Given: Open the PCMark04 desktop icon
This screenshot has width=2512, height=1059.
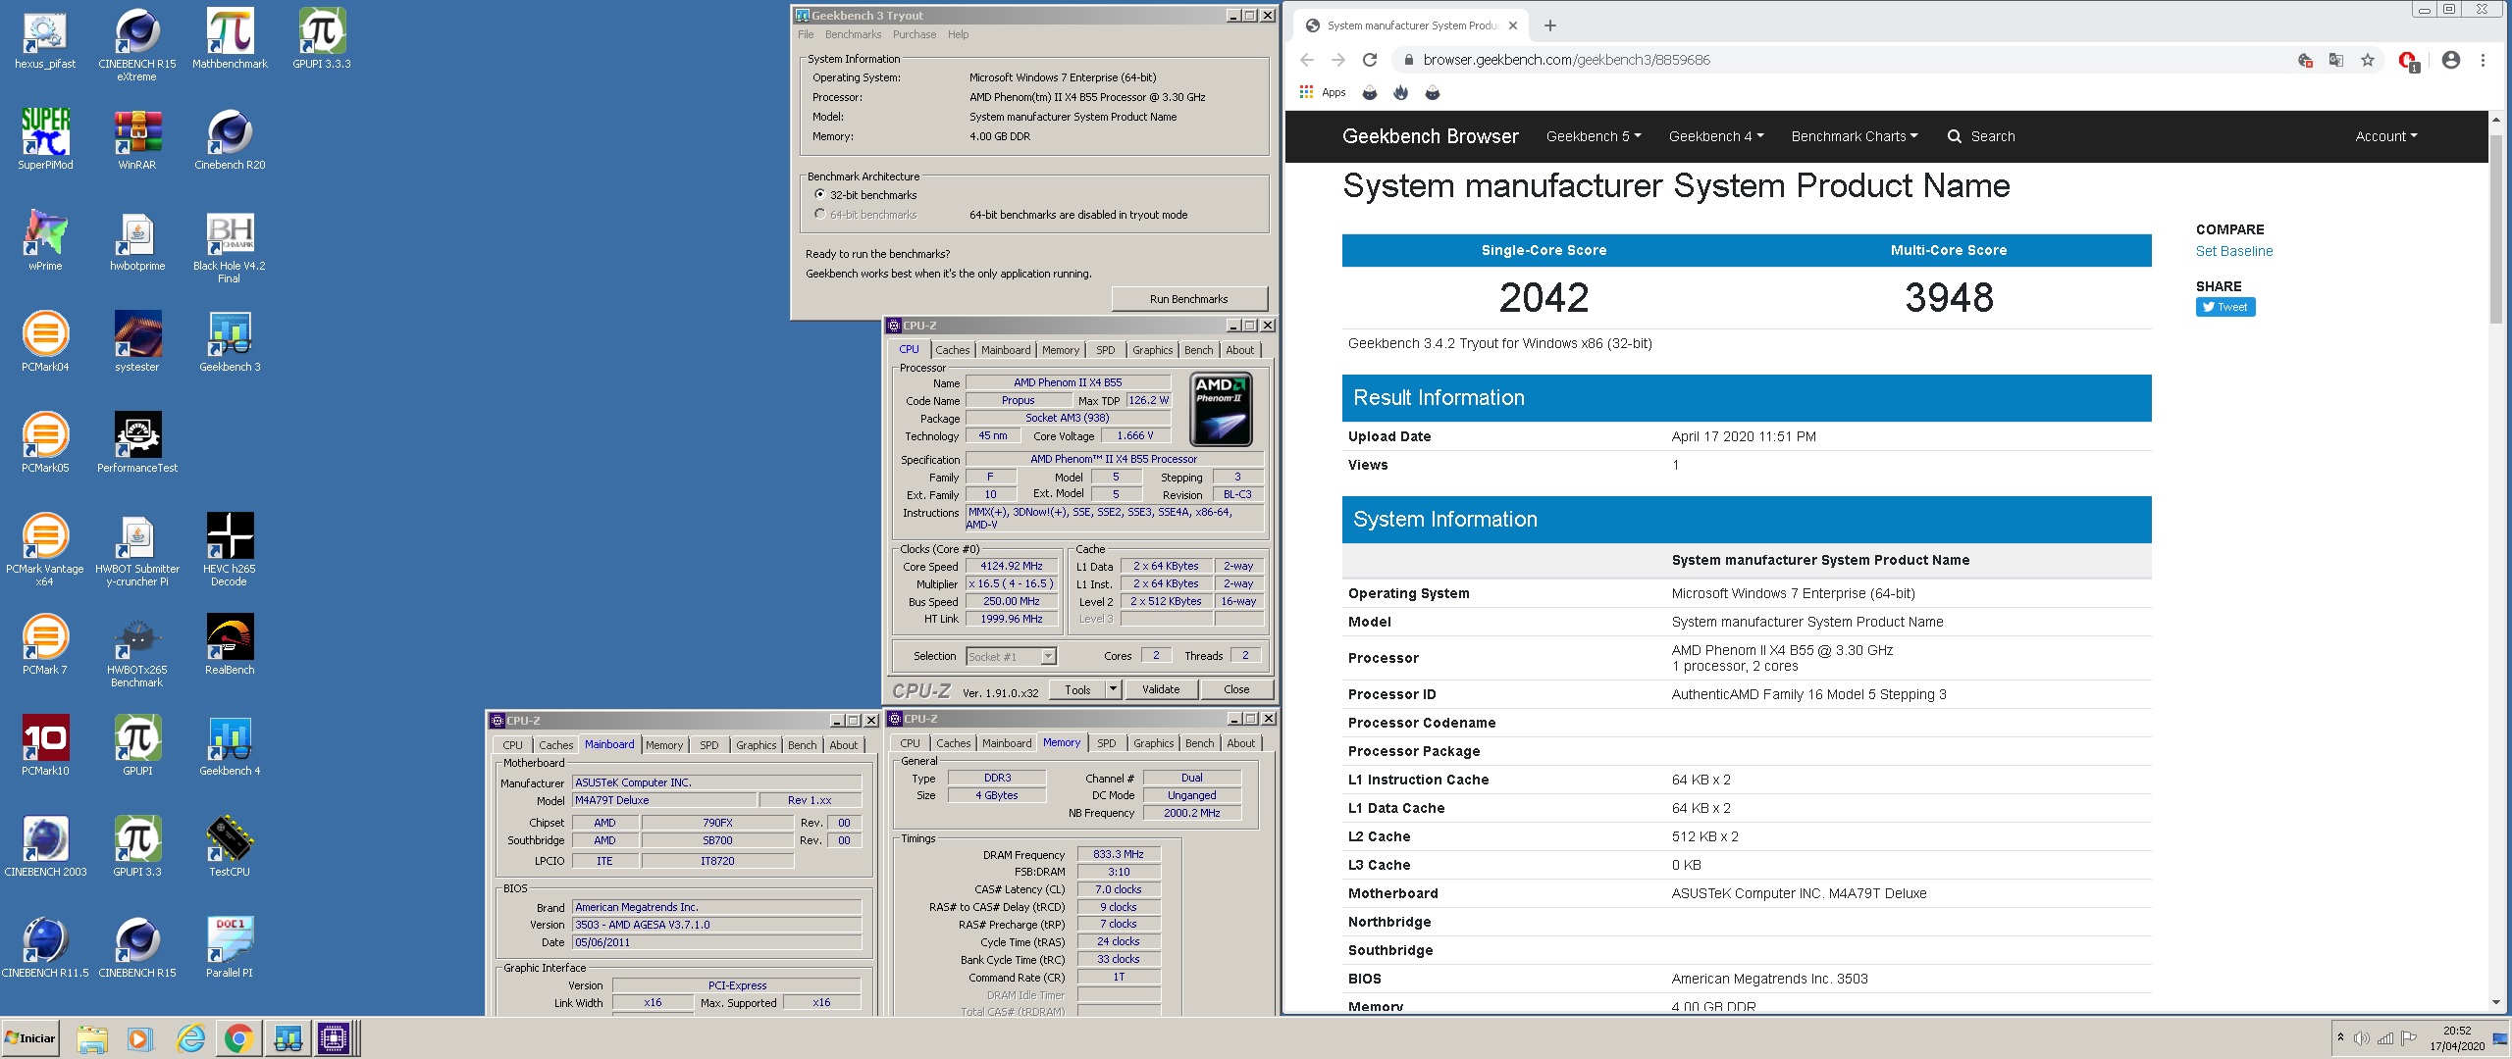Looking at the screenshot, I should click(x=45, y=342).
